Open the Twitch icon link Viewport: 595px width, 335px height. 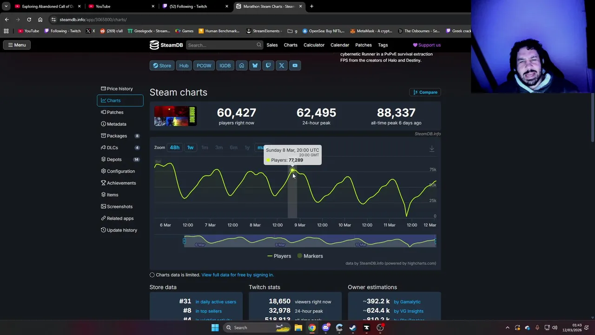coord(268,66)
